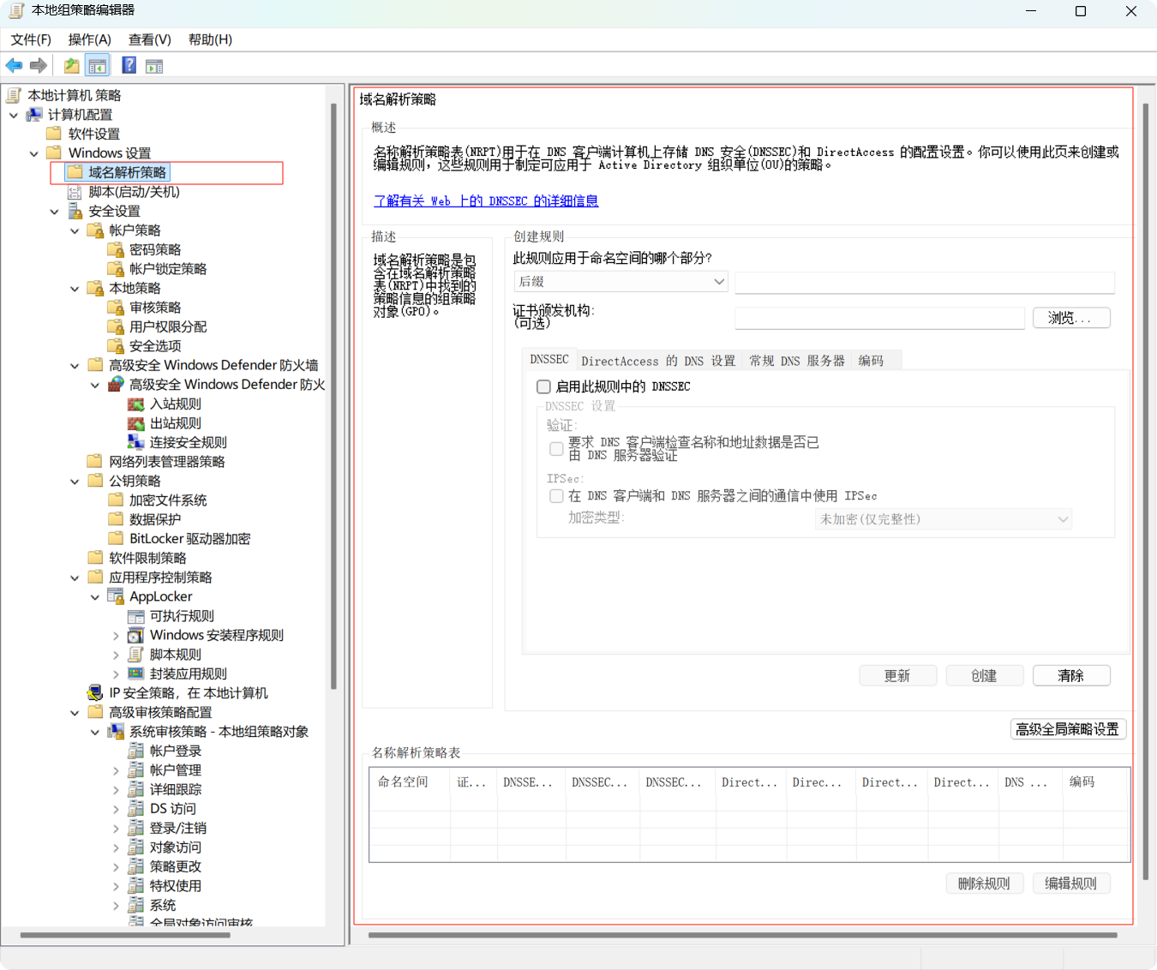Click the tree pane vertical scrollbar
Viewport: 1157px width, 970px height.
[x=333, y=394]
